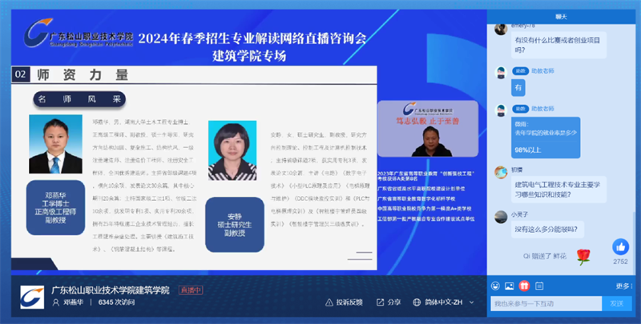Click the channel title 广东松山职业技术学院建筑学院
The height and width of the screenshot is (324, 641).
click(x=111, y=290)
